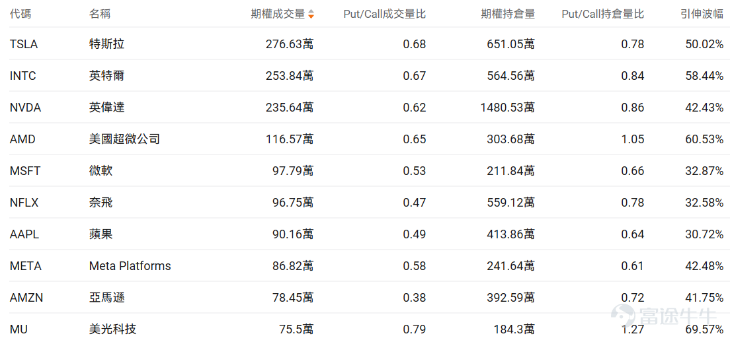Click MSFT open interest 211.84萬
Screen dimensions: 730x340
[511, 171]
